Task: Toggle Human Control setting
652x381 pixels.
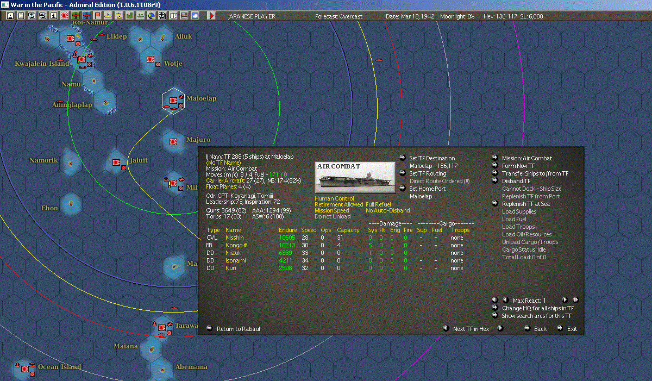Action: pos(334,199)
